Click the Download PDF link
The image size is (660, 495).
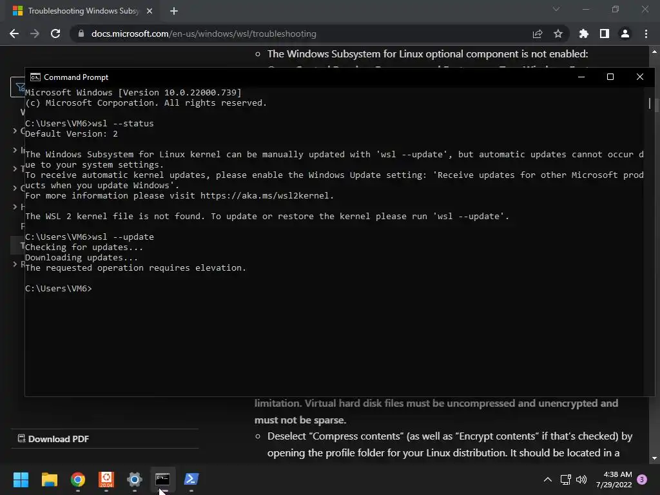(x=53, y=439)
